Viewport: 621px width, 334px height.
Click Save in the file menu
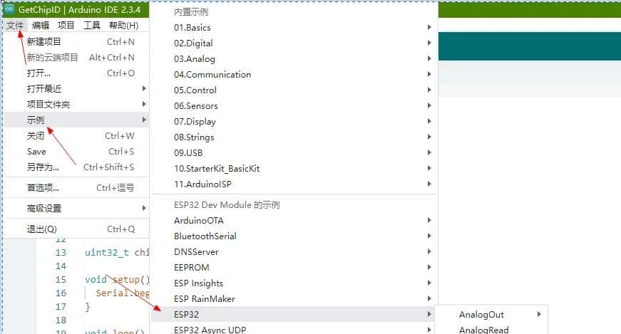[77, 152]
